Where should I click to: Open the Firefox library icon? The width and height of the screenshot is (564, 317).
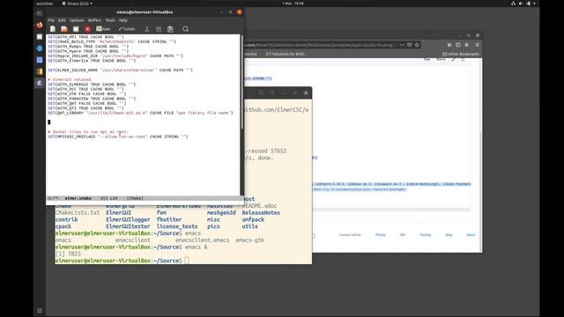(449, 45)
